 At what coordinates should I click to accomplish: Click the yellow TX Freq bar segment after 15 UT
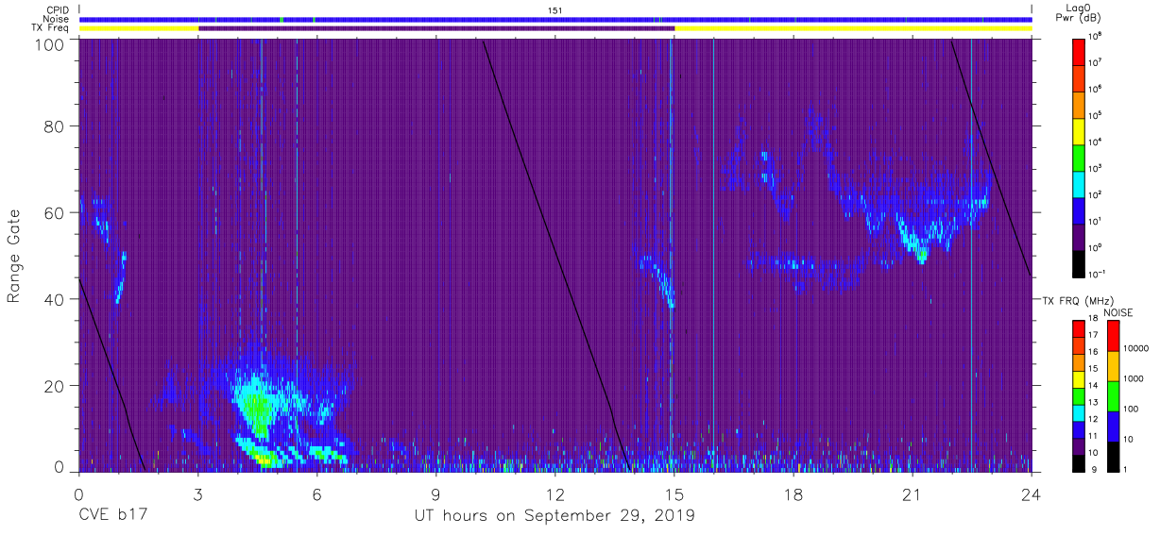(853, 28)
